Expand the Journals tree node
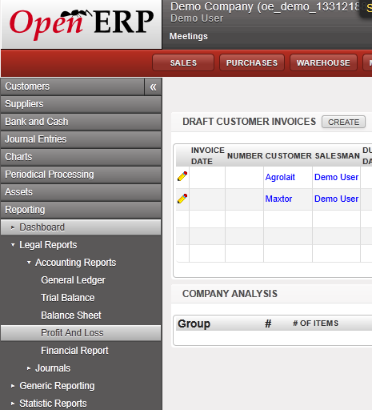The height and width of the screenshot is (410, 372). click(29, 368)
